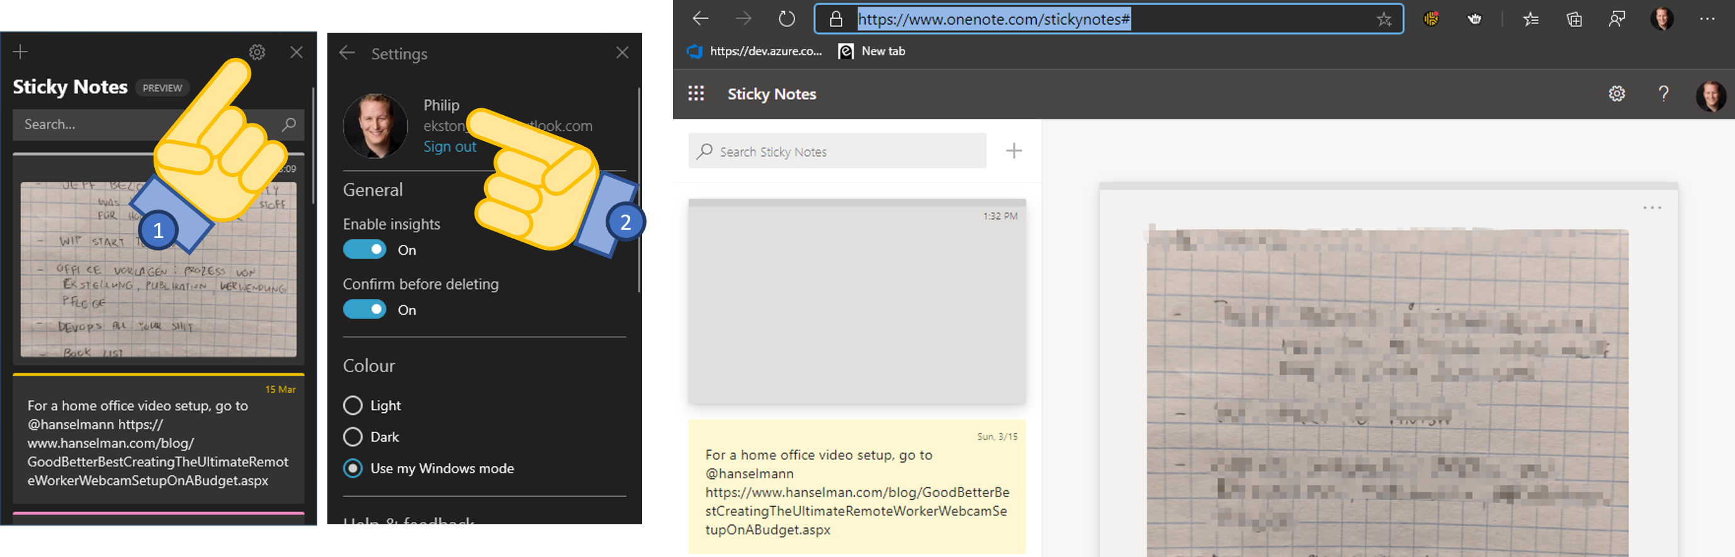
Task: Click the round orange extension icon in browser toolbar
Action: coord(1431,19)
